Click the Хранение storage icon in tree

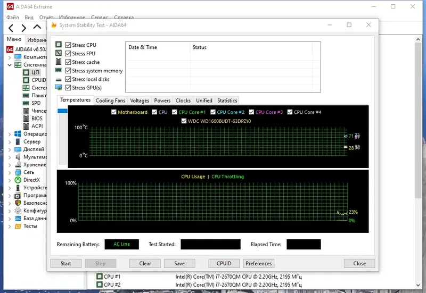click(18, 165)
